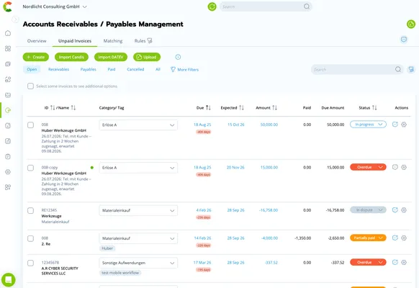419x288 pixels.
Task: Click the test mobile workflow tag
Action: tap(120, 273)
